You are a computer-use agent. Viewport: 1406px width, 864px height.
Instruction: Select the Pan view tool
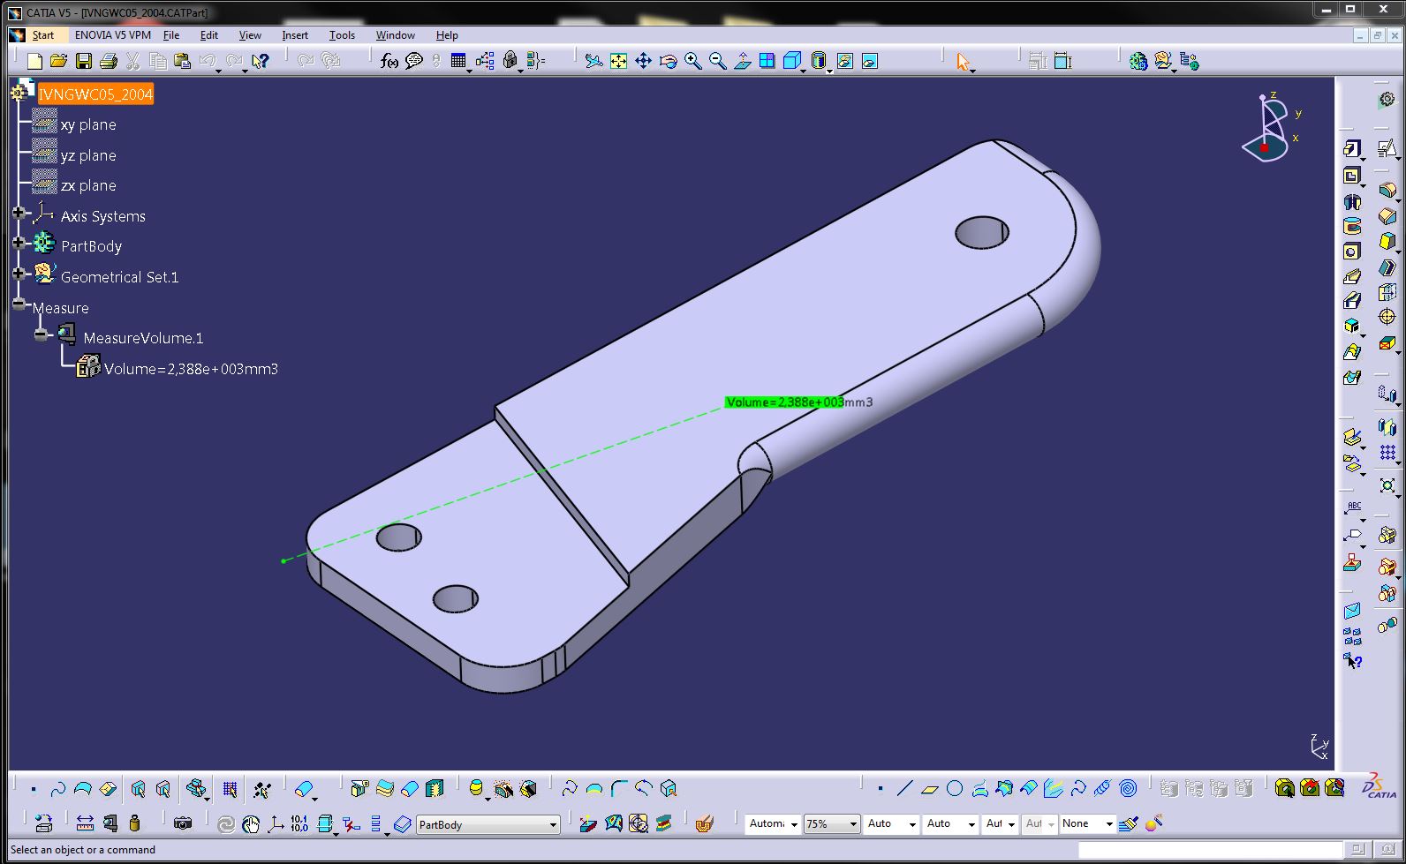pyautogui.click(x=643, y=61)
